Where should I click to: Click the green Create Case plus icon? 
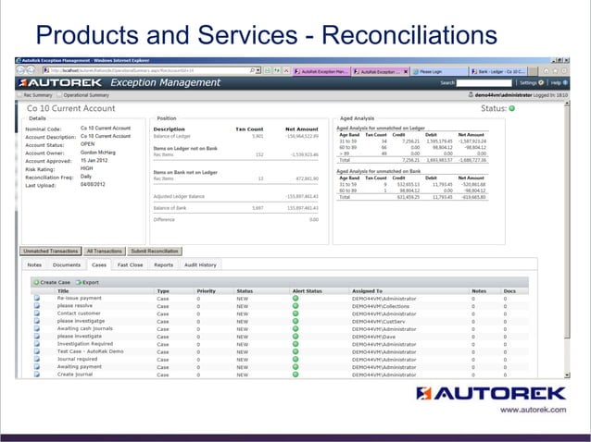36,282
